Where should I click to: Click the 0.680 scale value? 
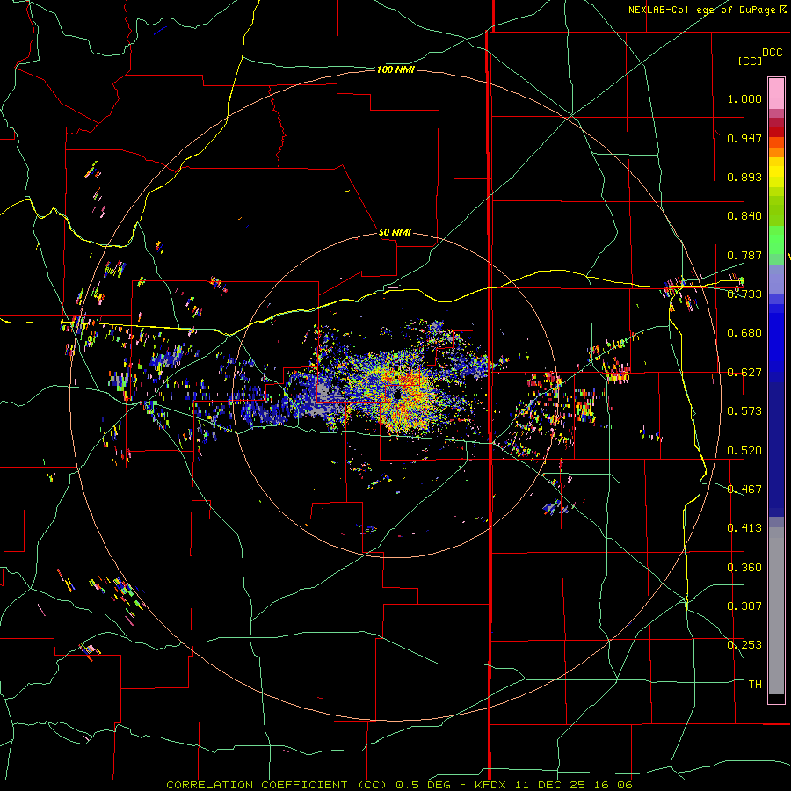click(744, 333)
